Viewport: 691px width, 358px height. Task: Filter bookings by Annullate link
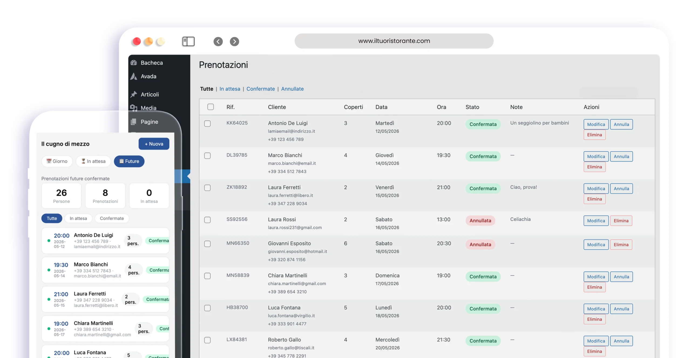point(292,89)
